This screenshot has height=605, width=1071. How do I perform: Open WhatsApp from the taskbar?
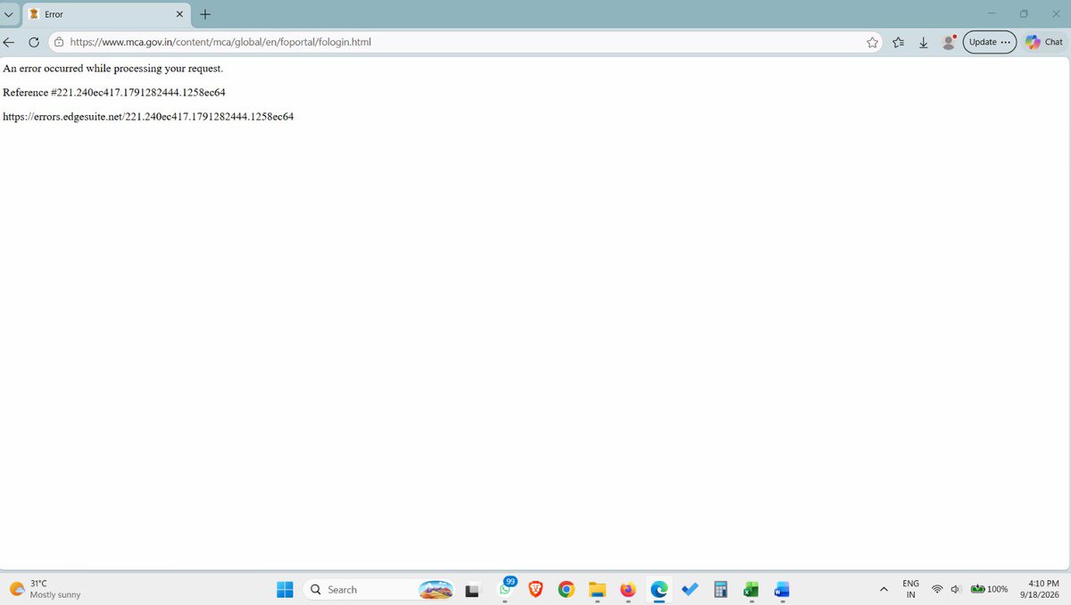pyautogui.click(x=506, y=587)
